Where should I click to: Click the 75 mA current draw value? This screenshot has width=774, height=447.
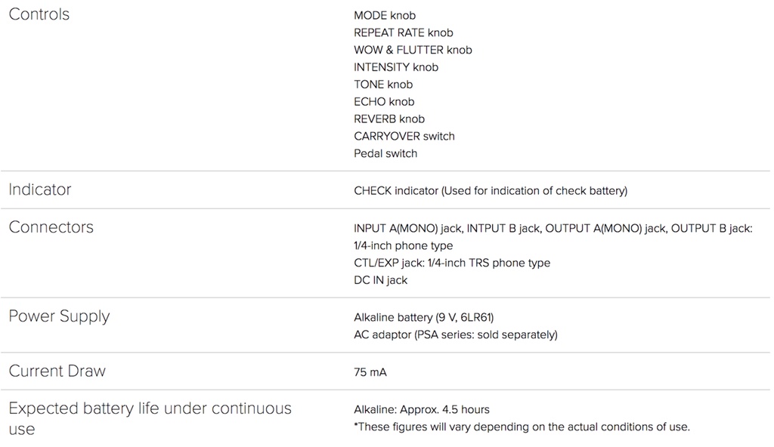coord(370,372)
